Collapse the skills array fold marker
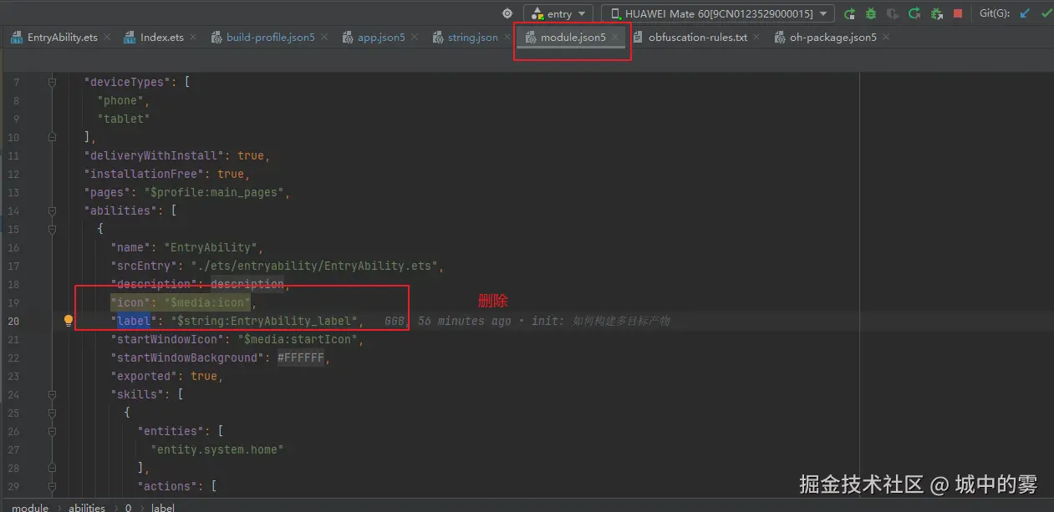The width and height of the screenshot is (1054, 512). point(52,394)
